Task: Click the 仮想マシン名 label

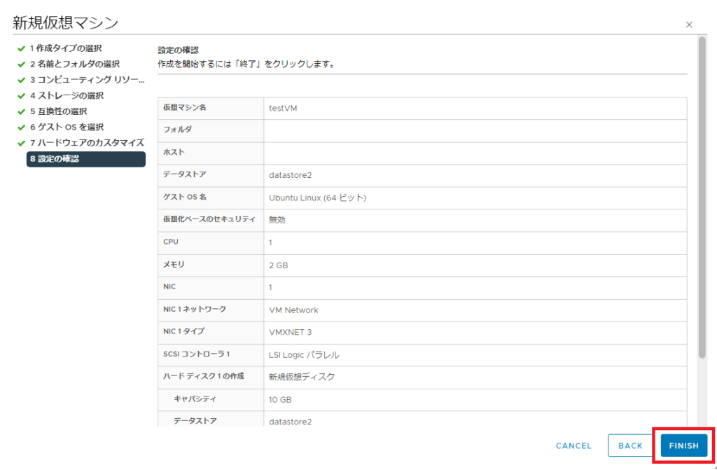Action: pyautogui.click(x=185, y=108)
